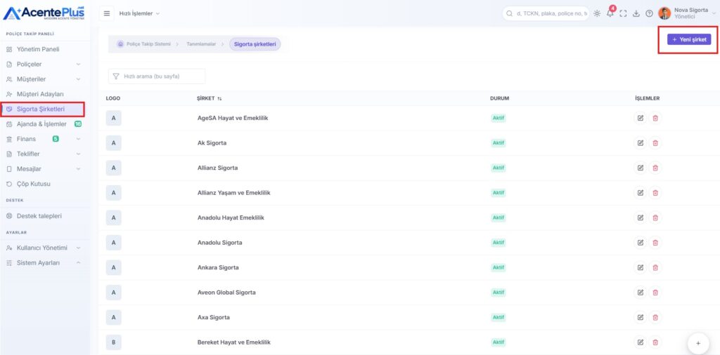Edit Aveon Global Sigorta
Viewport: 720px width, 355px height.
pos(640,293)
